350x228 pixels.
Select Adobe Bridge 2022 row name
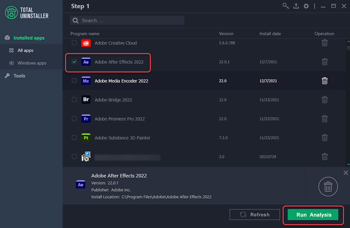113,100
